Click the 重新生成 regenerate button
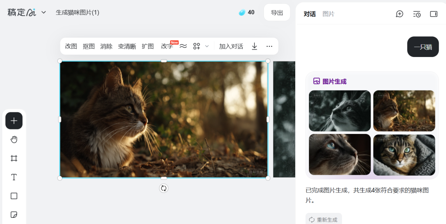The image size is (446, 224). (x=324, y=219)
